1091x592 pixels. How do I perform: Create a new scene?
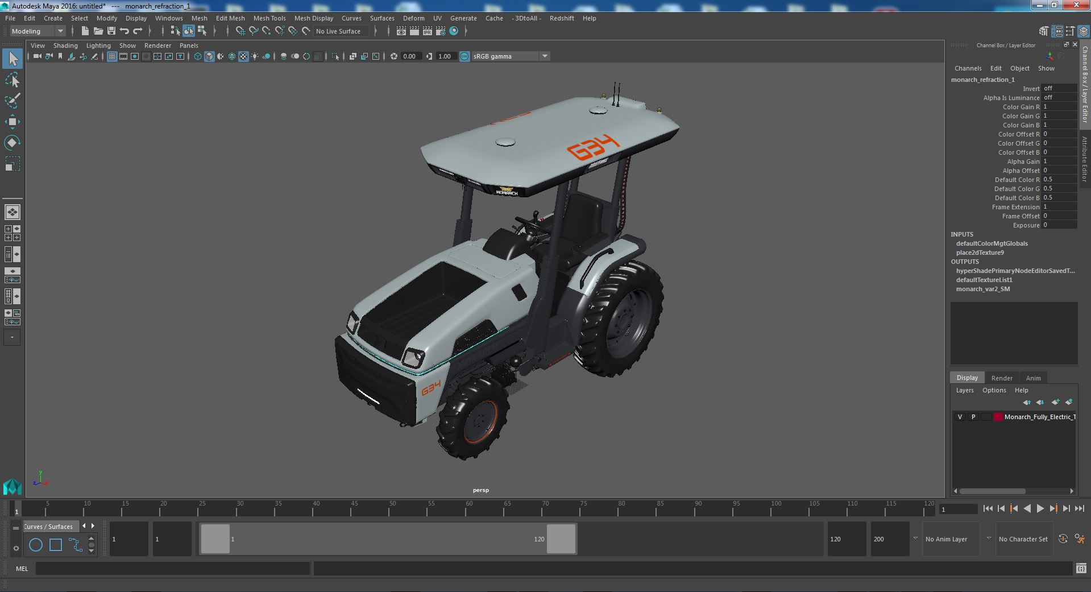click(x=85, y=31)
